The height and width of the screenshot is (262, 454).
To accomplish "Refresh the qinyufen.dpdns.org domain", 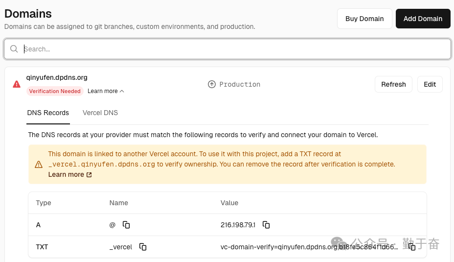I will (x=393, y=84).
